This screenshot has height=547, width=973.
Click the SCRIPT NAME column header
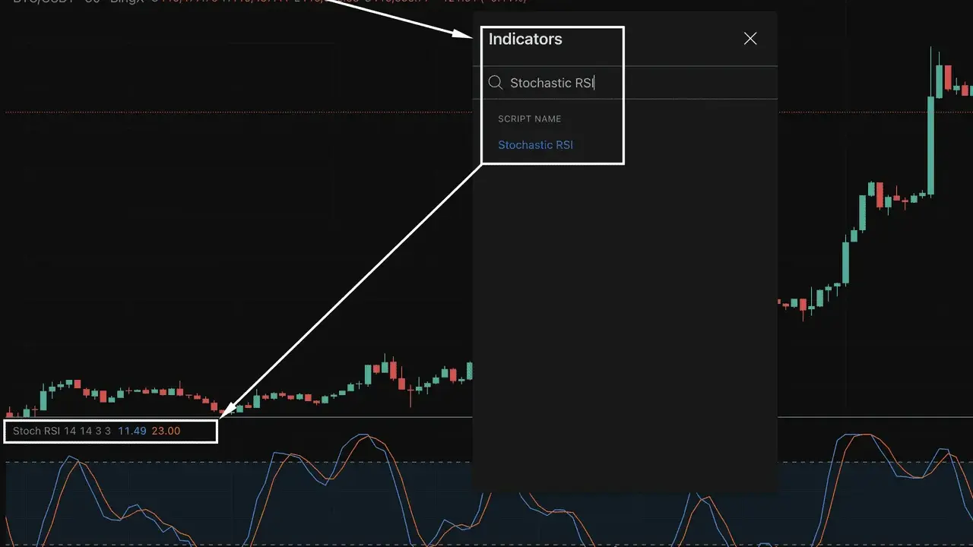[530, 119]
